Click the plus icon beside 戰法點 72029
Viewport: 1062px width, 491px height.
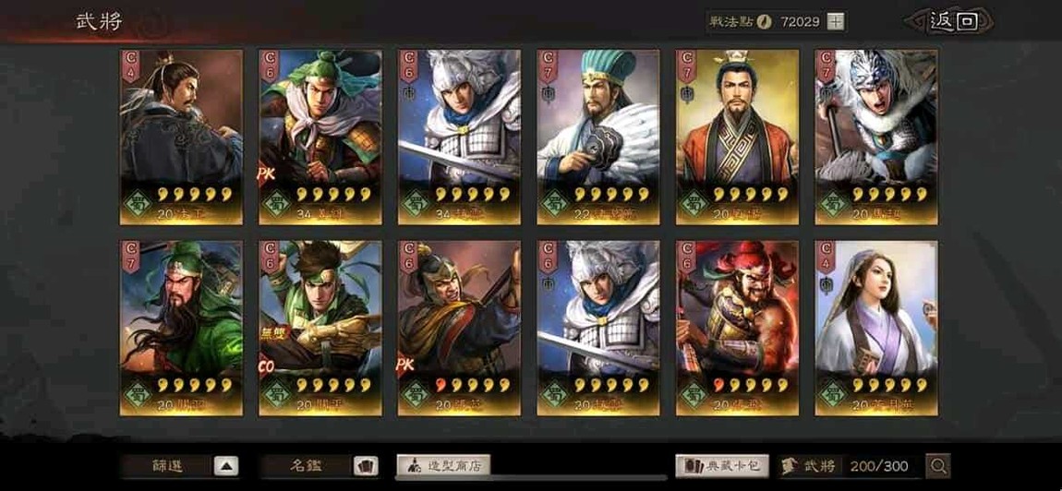pos(836,21)
